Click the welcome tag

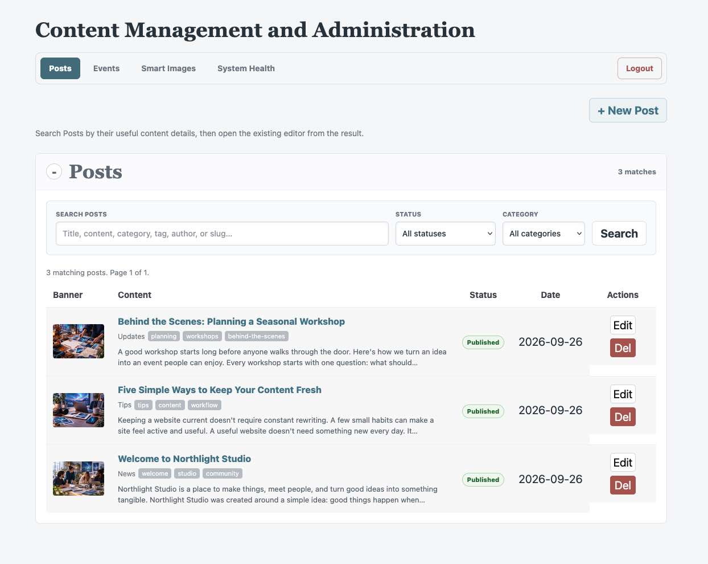(155, 473)
